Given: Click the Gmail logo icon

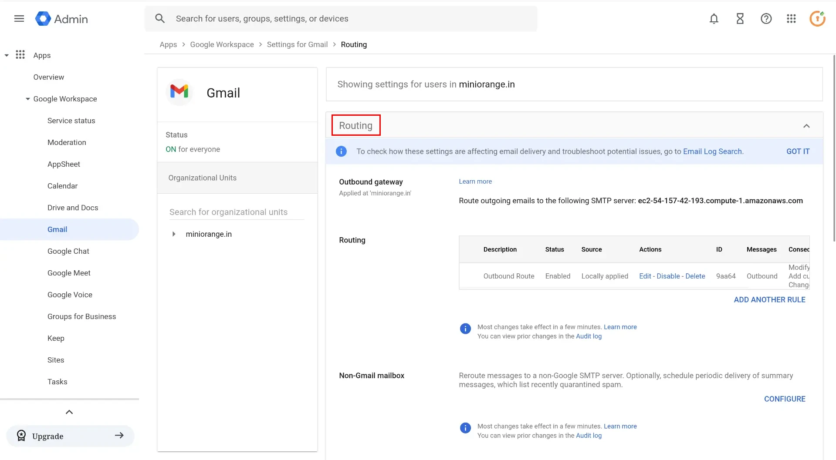Looking at the screenshot, I should (179, 92).
